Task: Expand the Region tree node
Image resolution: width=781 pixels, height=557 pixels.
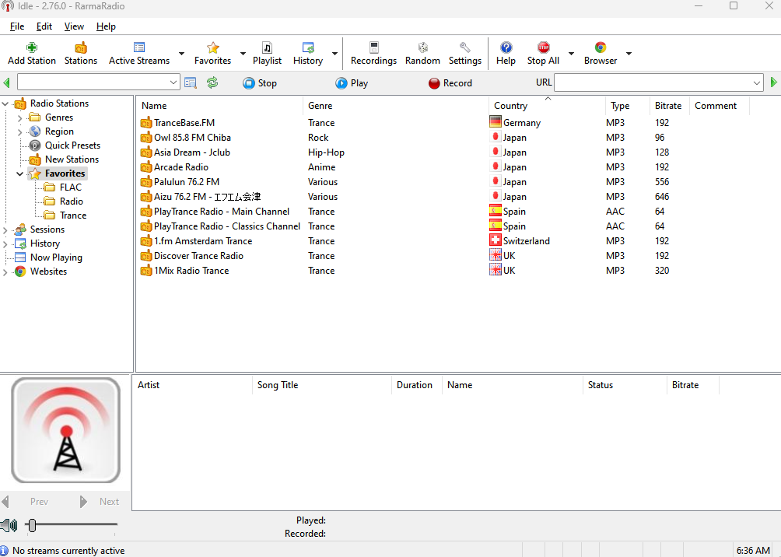Action: tap(20, 132)
